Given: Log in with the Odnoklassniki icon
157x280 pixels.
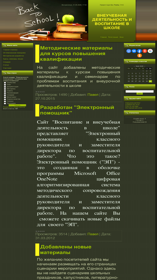Looking at the screenshot, I should coord(139,55).
